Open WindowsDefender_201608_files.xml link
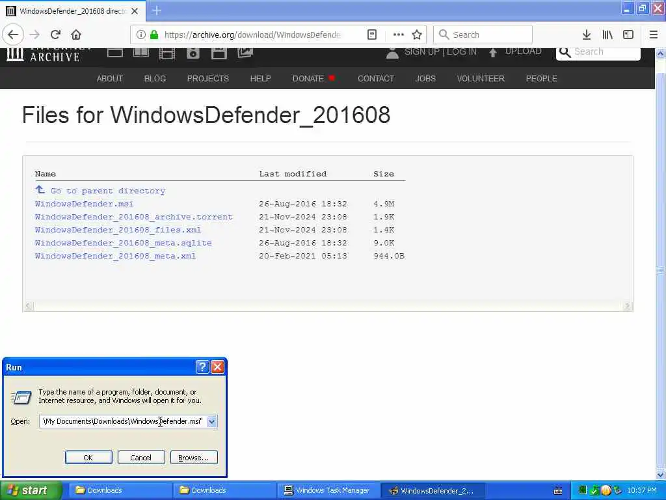Image resolution: width=666 pixels, height=500 pixels. tap(118, 230)
